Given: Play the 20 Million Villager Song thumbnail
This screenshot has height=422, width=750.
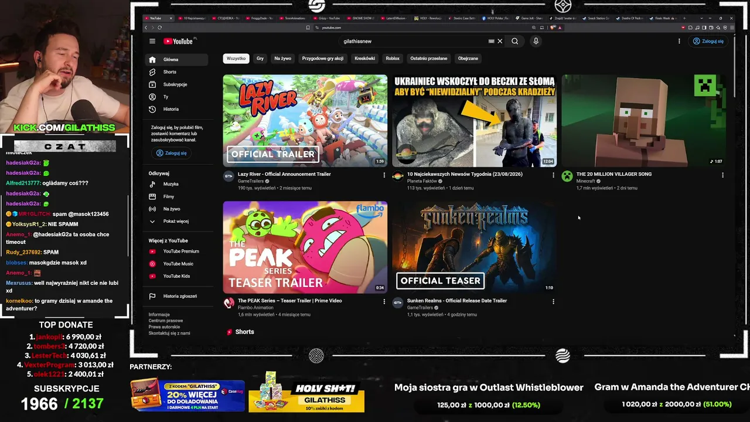Looking at the screenshot, I should coord(643,121).
